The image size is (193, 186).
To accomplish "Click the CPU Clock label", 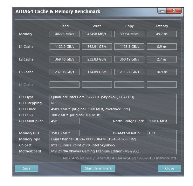I will [x=27, y=109].
